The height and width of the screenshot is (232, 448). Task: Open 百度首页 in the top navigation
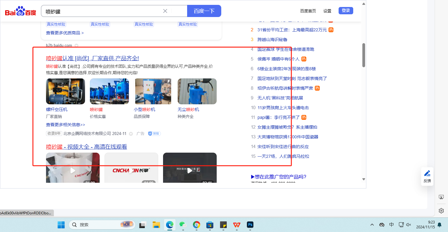tap(308, 11)
